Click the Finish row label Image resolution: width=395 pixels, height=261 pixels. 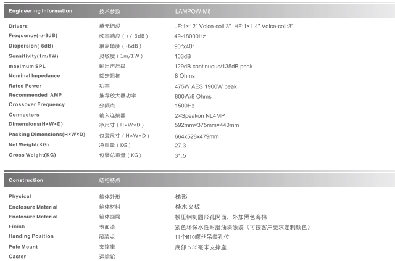pyautogui.click(x=17, y=226)
